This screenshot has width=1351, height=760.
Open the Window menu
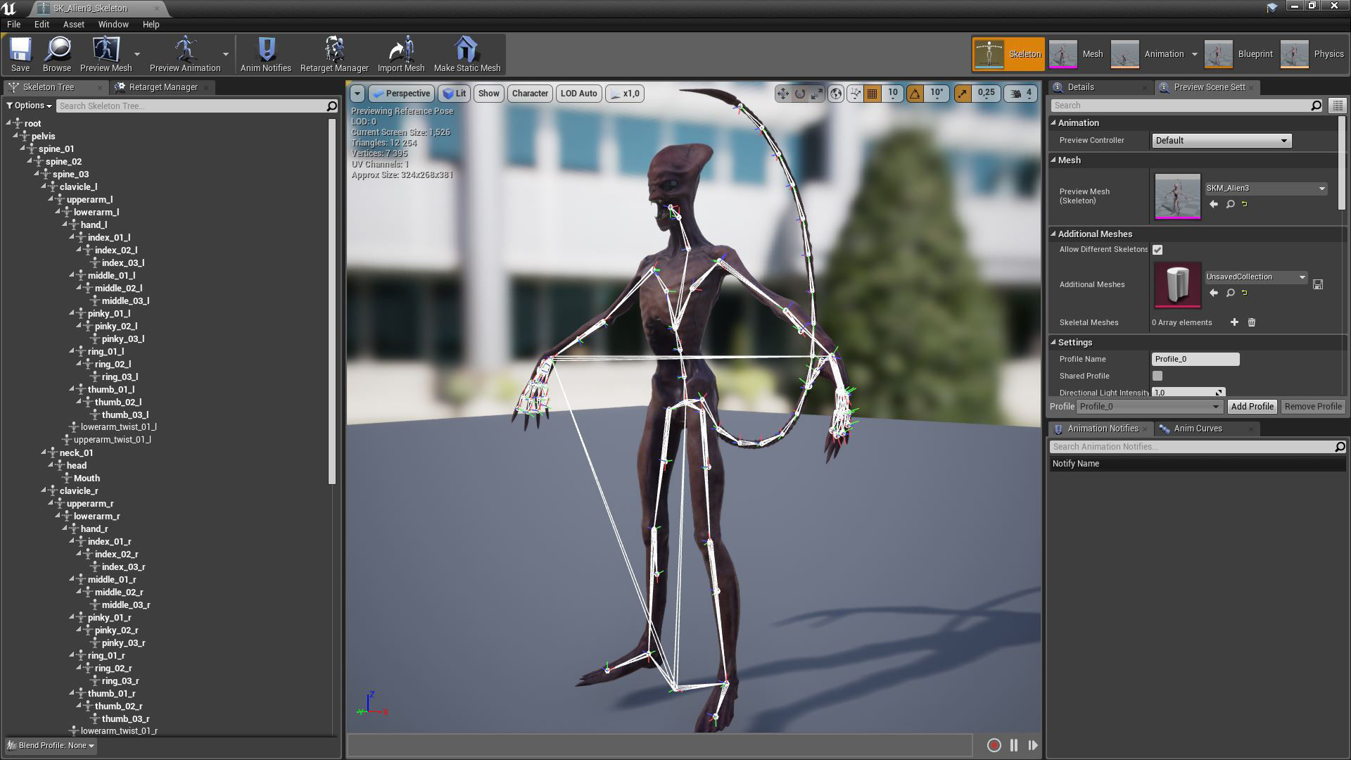tap(113, 24)
